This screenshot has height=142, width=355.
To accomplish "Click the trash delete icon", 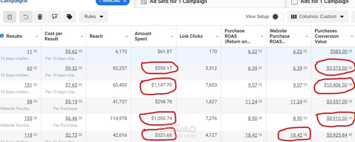I will pos(40,17).
